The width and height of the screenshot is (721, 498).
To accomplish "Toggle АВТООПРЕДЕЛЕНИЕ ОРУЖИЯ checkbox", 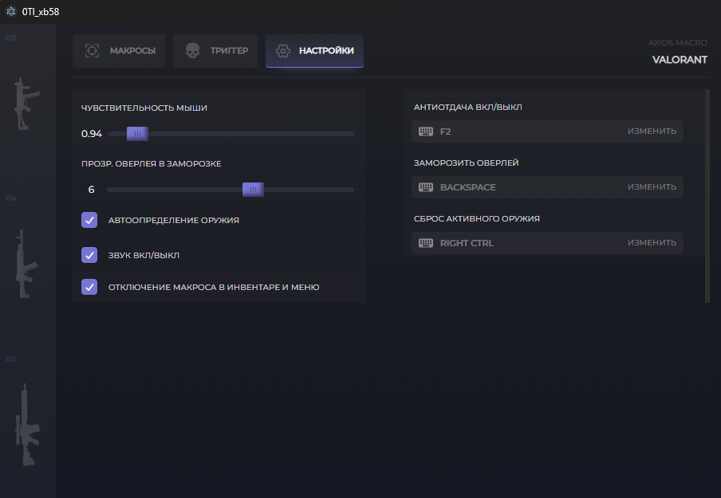I will click(89, 220).
